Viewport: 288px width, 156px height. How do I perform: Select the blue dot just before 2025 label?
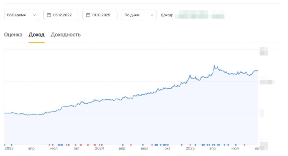[182, 145]
